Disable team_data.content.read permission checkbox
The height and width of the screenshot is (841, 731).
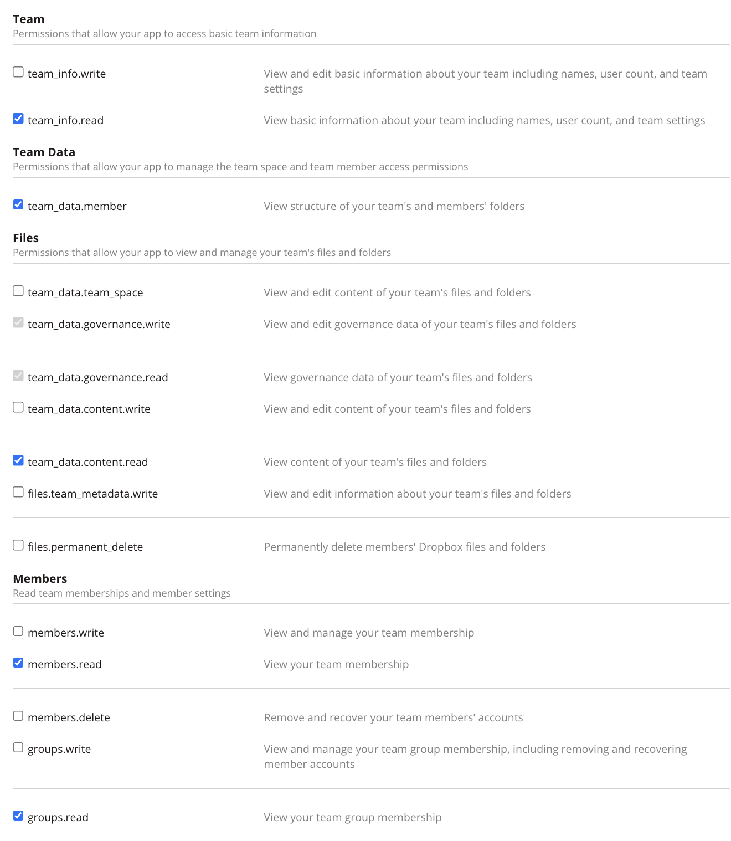click(18, 461)
